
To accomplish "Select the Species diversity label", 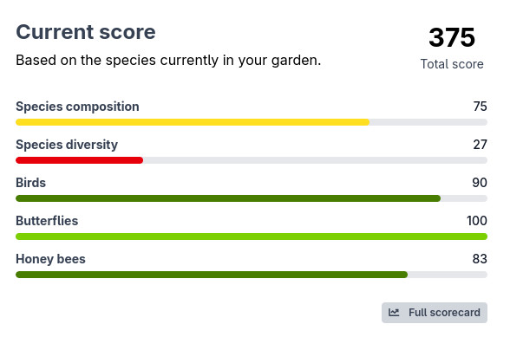I will [67, 145].
